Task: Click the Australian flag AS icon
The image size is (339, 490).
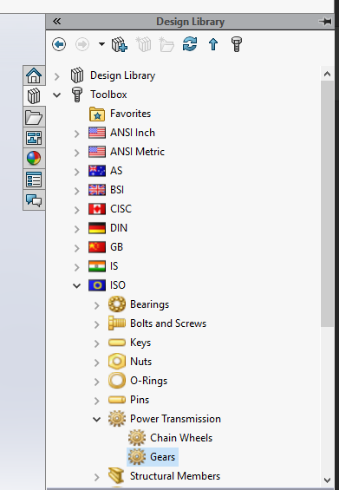Action: (97, 171)
